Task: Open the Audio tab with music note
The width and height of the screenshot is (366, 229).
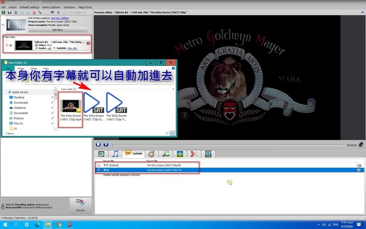Action: coord(115,154)
